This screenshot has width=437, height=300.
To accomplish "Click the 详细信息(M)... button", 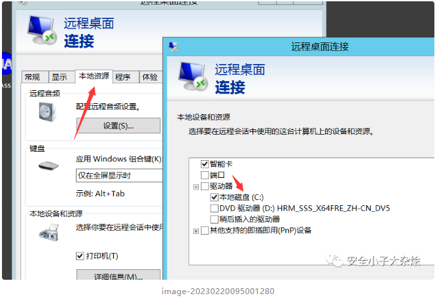I will tap(118, 275).
